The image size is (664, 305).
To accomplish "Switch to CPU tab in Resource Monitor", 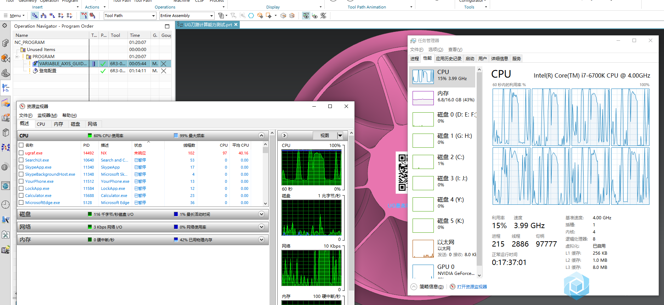I will 41,124.
